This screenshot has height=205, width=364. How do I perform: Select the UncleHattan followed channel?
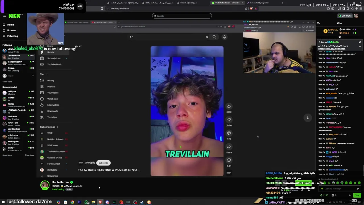tap(18, 57)
